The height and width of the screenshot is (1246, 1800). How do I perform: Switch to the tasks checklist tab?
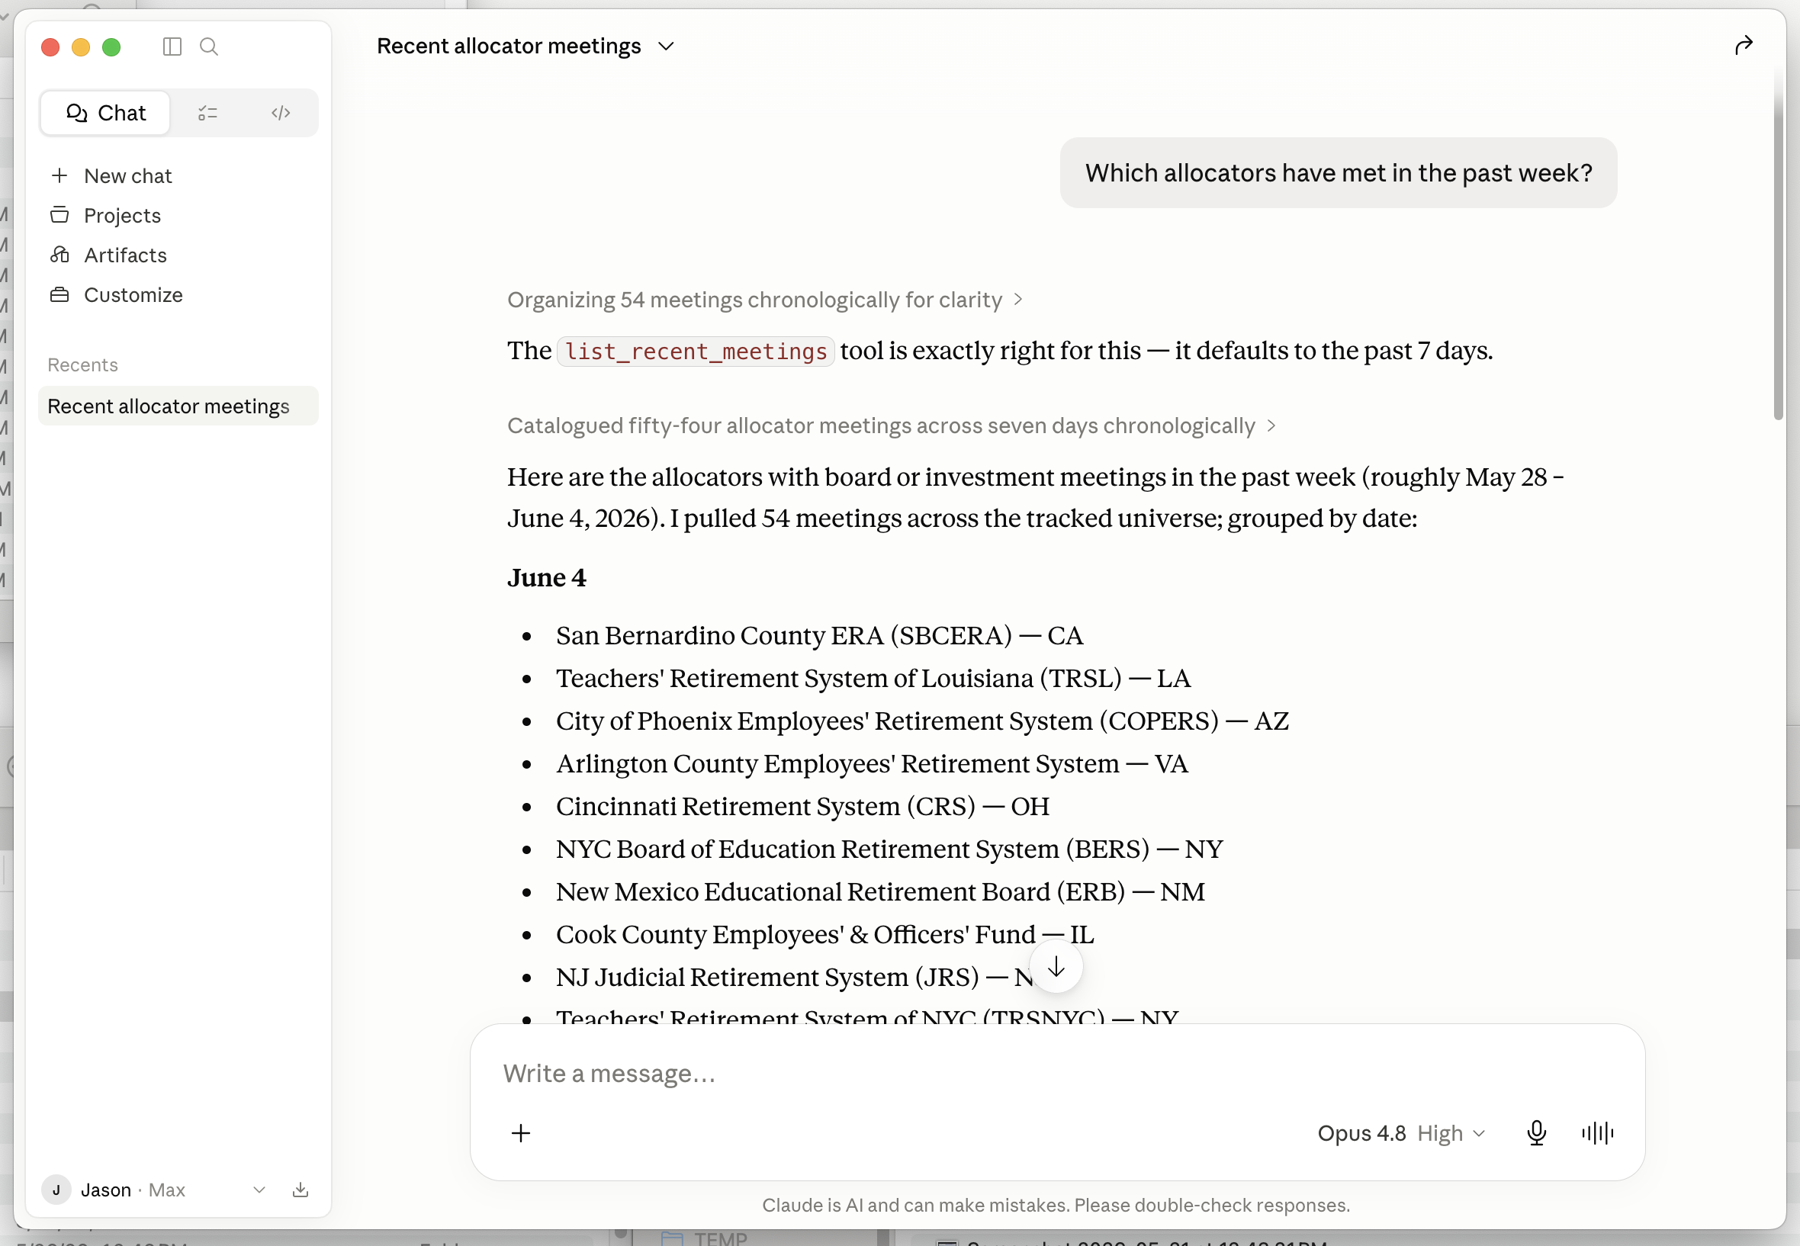207,113
